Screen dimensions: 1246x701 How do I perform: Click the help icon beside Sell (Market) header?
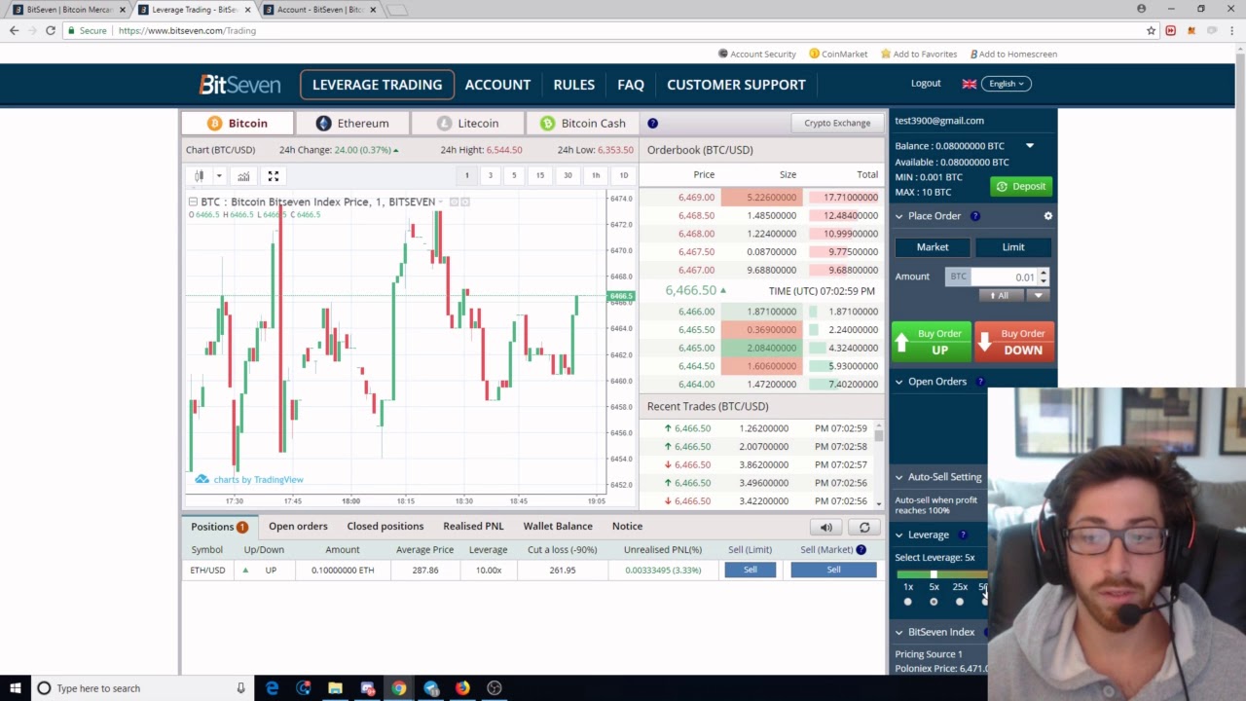(861, 549)
